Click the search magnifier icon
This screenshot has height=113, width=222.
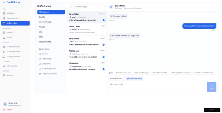click(71, 7)
